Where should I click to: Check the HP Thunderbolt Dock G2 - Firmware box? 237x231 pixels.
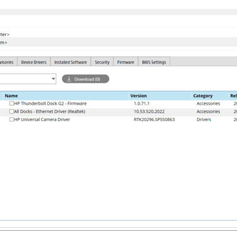click(x=11, y=104)
